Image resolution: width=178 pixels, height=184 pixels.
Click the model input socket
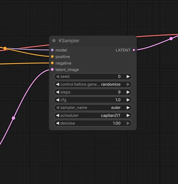[x=52, y=50]
